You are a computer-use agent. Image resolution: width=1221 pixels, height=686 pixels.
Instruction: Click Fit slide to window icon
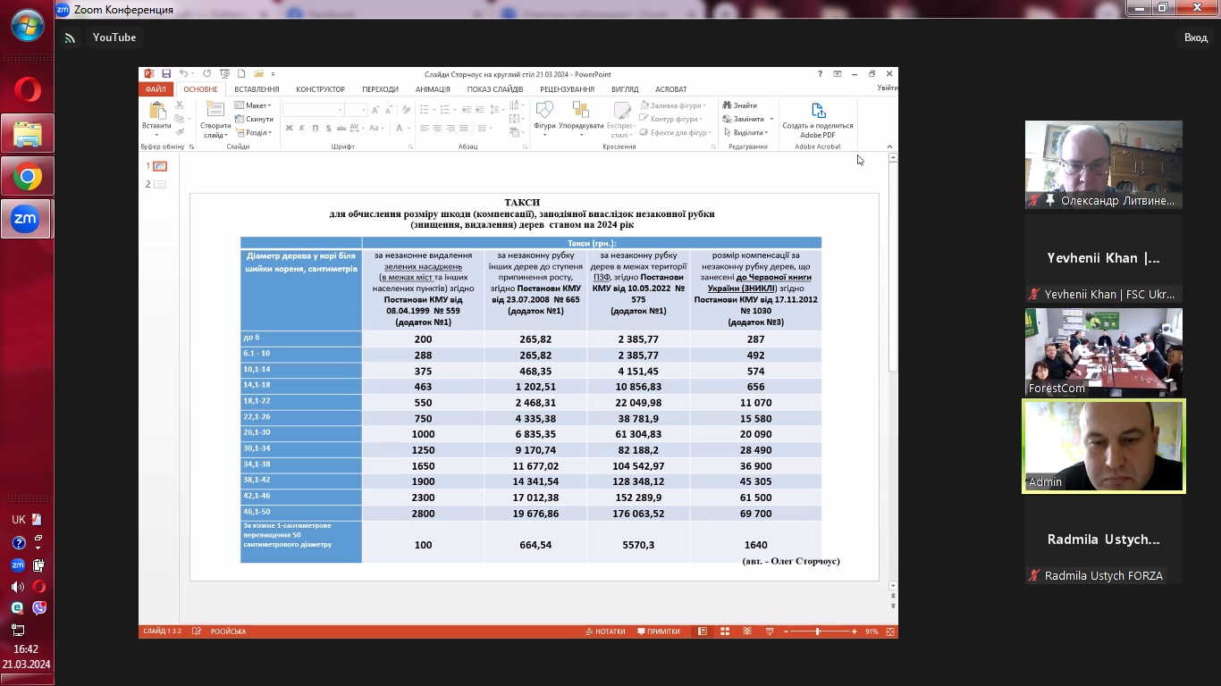pos(888,632)
